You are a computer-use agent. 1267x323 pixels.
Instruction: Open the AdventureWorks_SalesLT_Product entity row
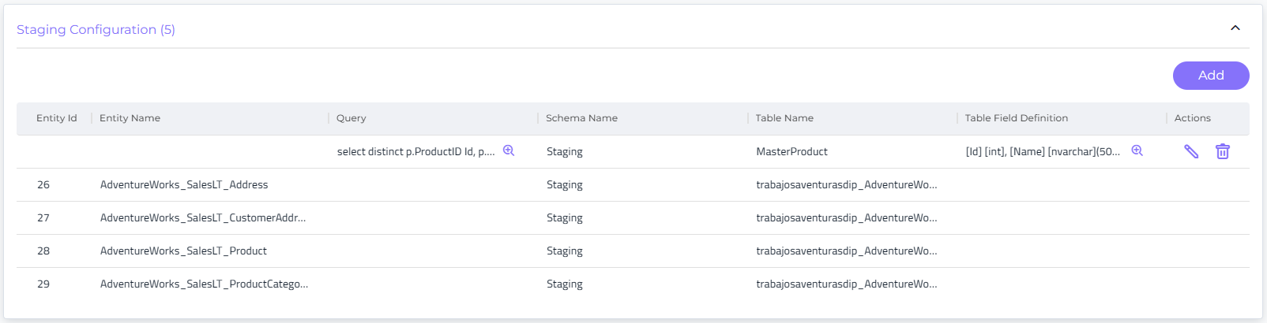183,251
